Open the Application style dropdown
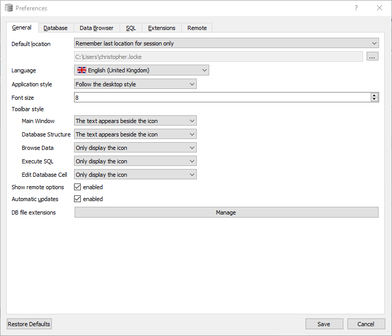The height and width of the screenshot is (336, 392). click(135, 84)
